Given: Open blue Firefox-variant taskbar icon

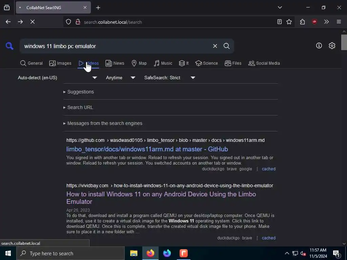Looking at the screenshot, I should 167,253.
